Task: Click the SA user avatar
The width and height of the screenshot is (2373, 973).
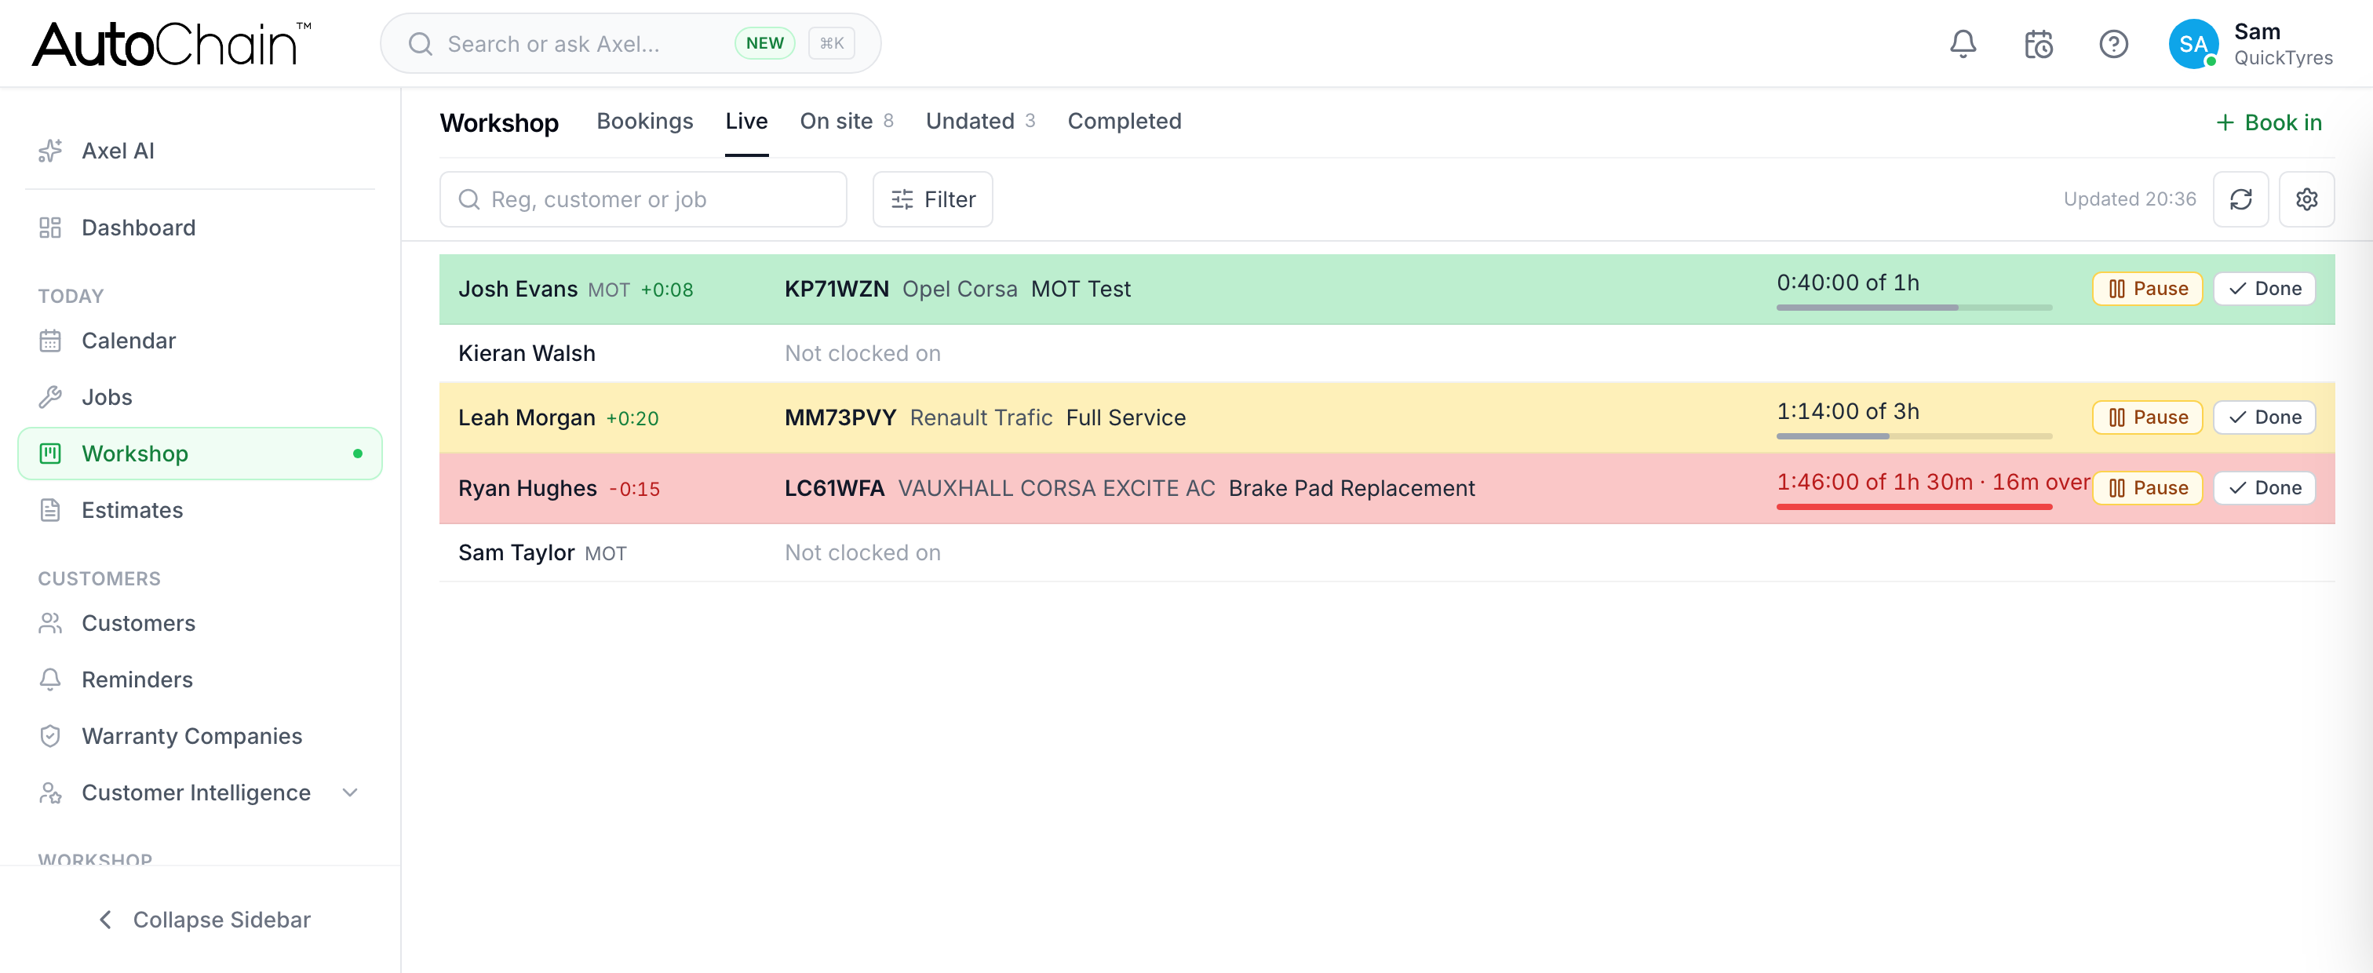Action: tap(2193, 44)
